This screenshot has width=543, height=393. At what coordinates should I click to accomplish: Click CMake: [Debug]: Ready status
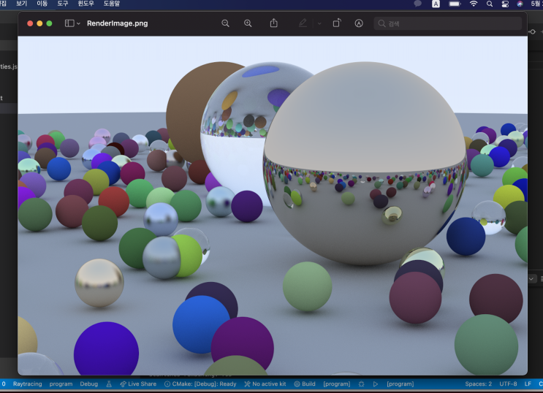point(200,384)
